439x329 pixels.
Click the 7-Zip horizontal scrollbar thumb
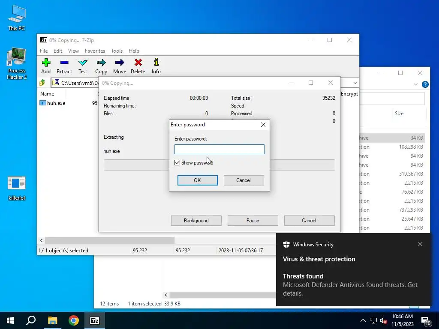pyautogui.click(x=110, y=240)
